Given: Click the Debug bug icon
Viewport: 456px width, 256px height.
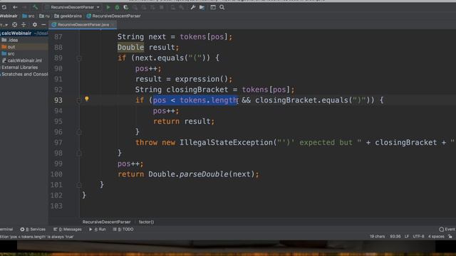Looking at the screenshot, I should click(117, 7).
